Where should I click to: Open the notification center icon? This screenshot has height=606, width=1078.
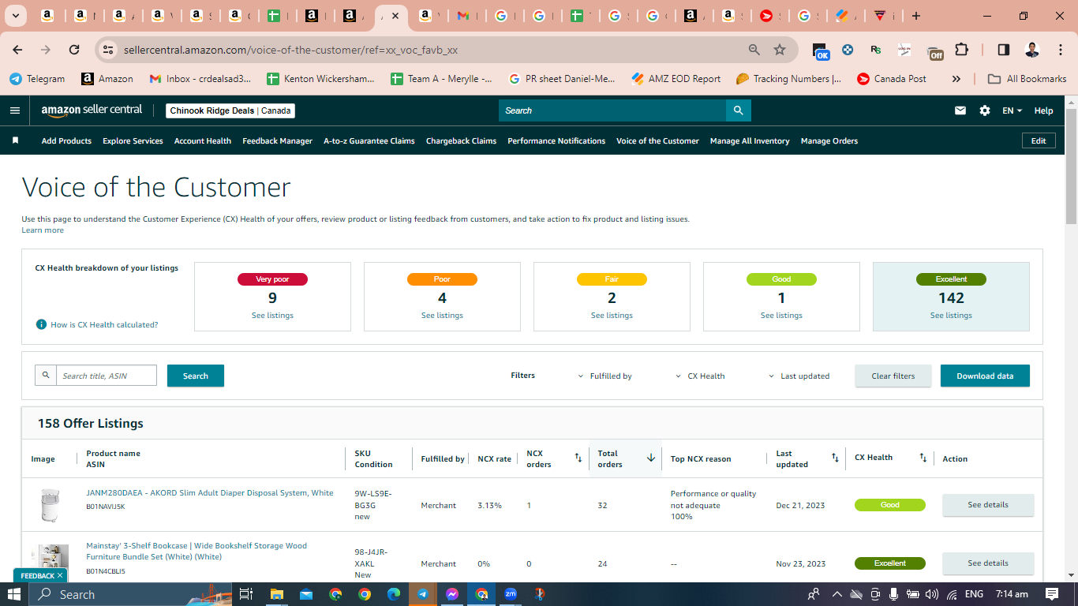click(1052, 594)
